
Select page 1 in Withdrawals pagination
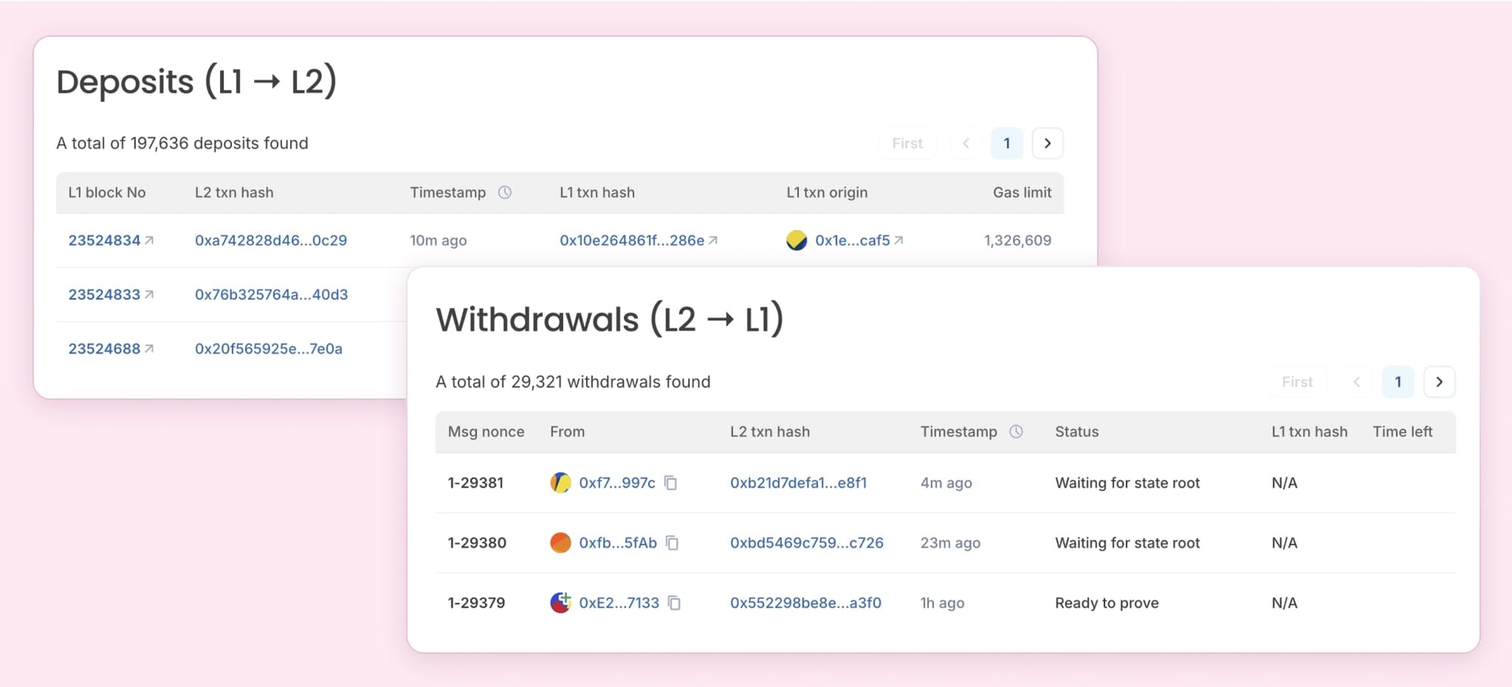tap(1398, 382)
